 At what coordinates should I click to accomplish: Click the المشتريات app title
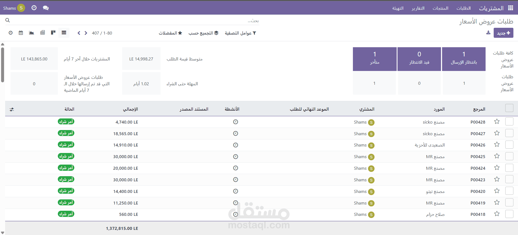491,8
